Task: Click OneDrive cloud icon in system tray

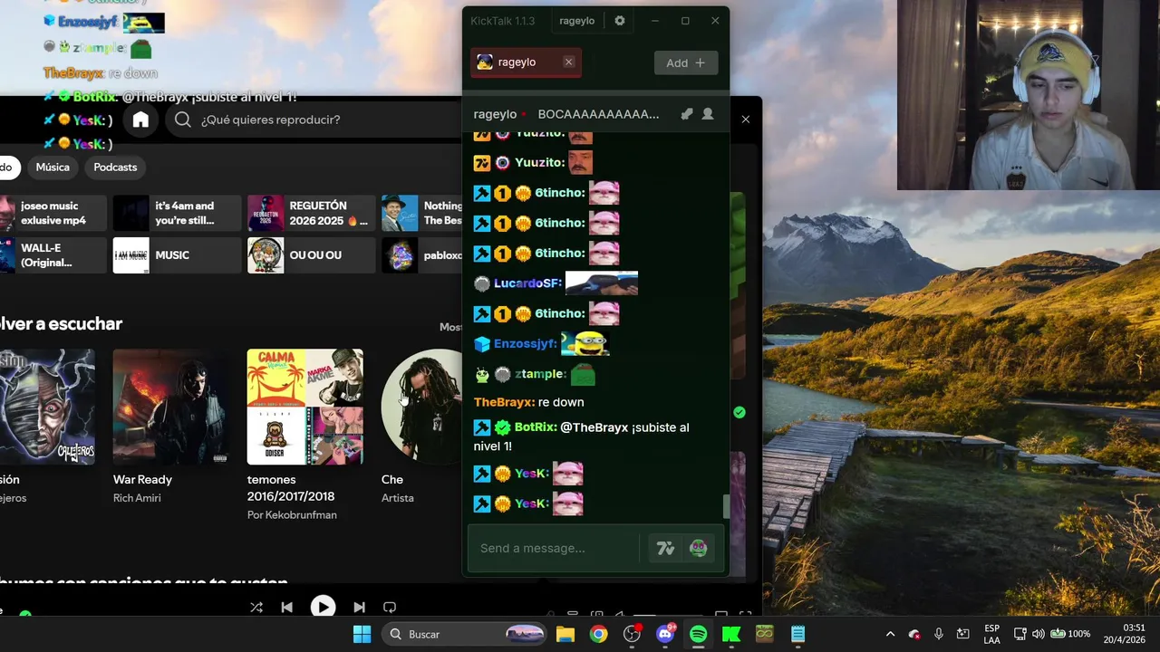Action: point(914,634)
